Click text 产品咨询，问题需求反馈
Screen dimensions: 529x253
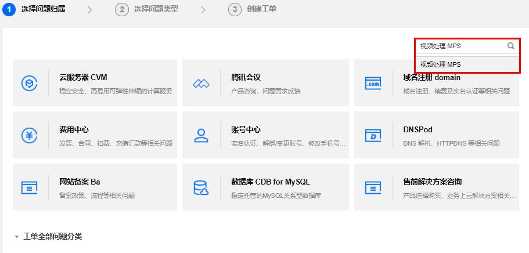pos(266,91)
